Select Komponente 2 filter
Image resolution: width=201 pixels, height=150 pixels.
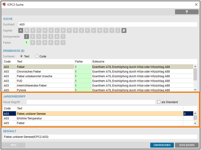coord(32,36)
